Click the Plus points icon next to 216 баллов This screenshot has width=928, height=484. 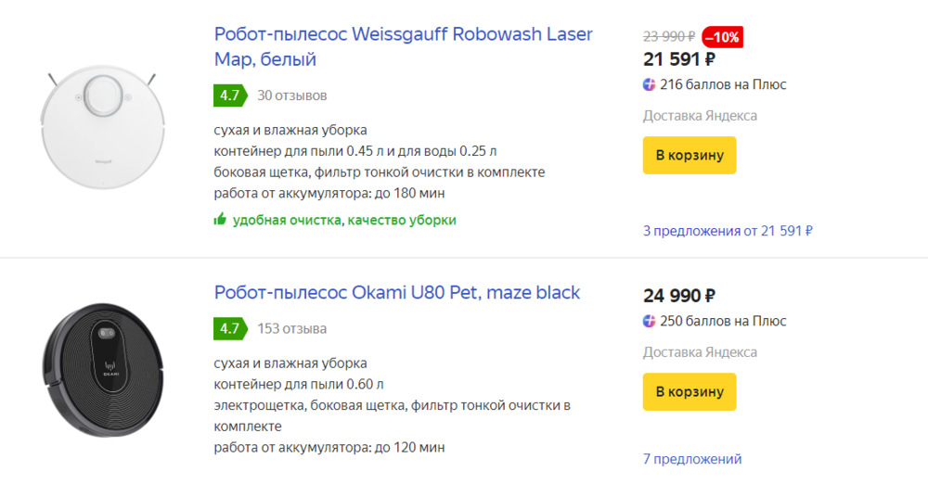[x=650, y=84]
